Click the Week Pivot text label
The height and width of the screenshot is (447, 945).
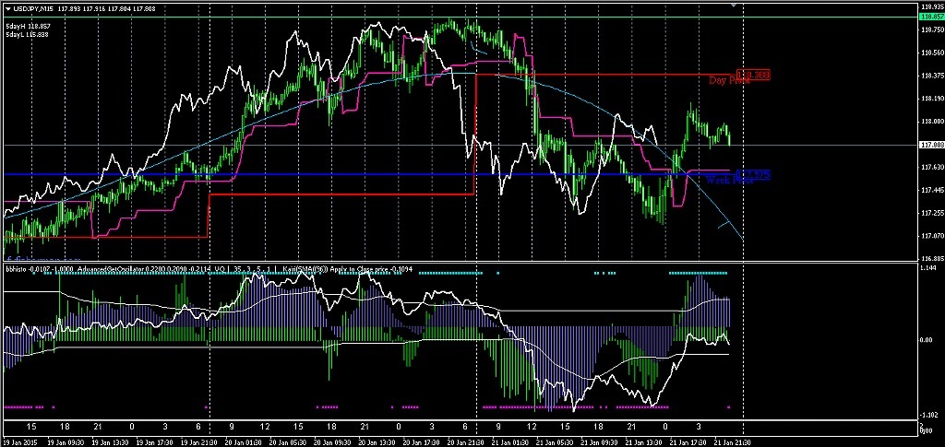pyautogui.click(x=729, y=180)
